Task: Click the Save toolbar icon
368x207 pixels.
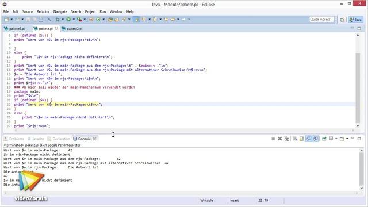Action: pos(28,20)
